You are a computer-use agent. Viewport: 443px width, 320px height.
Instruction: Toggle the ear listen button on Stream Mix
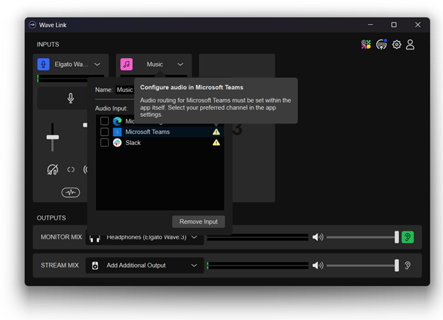[x=408, y=265]
